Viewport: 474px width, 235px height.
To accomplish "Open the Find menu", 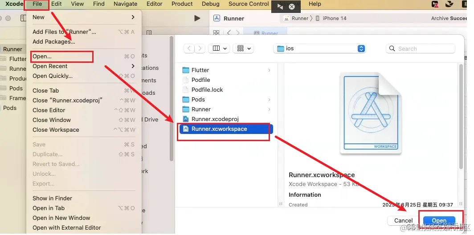I will [x=99, y=4].
